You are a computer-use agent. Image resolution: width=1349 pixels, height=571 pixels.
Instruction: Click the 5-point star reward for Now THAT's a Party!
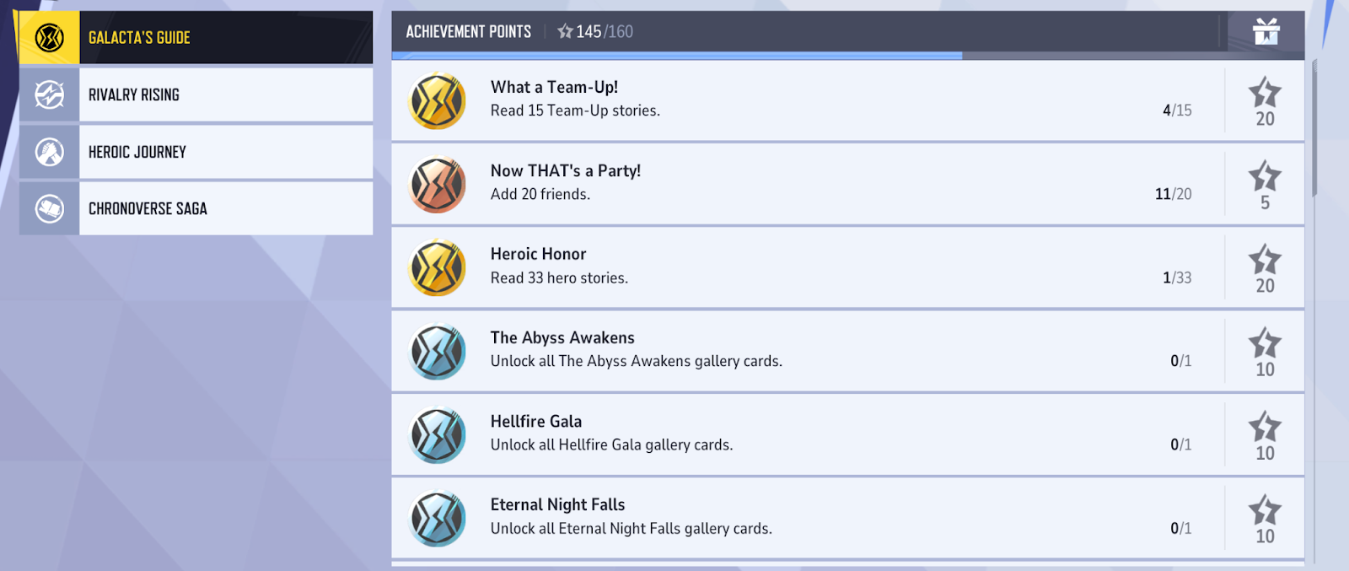click(1265, 186)
